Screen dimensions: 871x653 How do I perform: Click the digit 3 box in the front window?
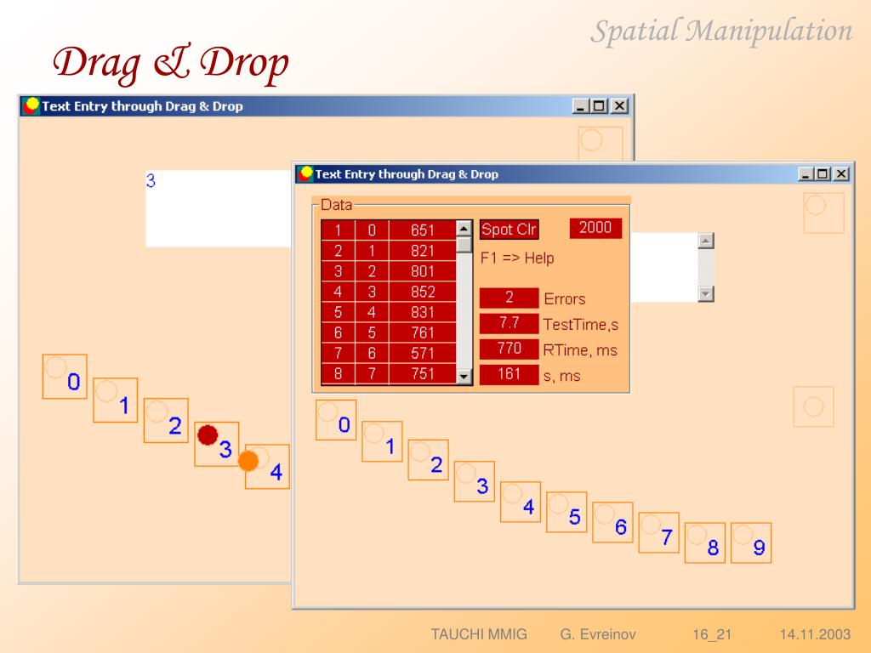(x=475, y=481)
